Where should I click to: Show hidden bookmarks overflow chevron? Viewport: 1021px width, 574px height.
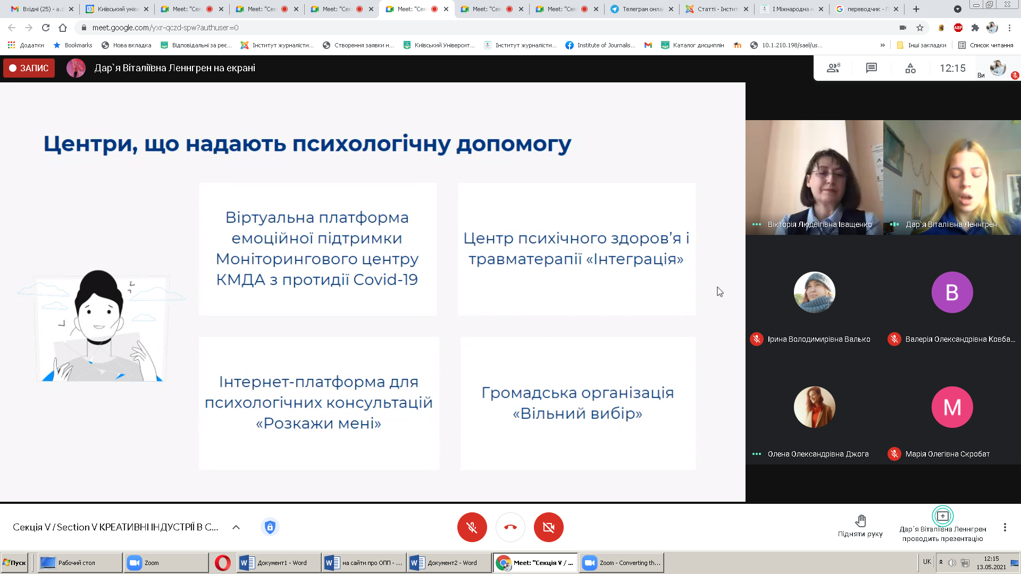click(883, 45)
